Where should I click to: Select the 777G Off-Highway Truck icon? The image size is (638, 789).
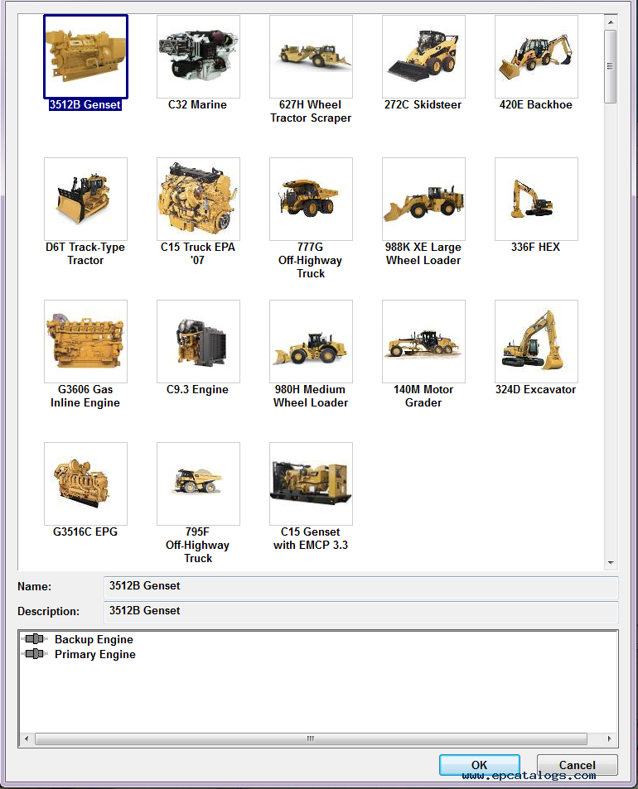(x=311, y=200)
